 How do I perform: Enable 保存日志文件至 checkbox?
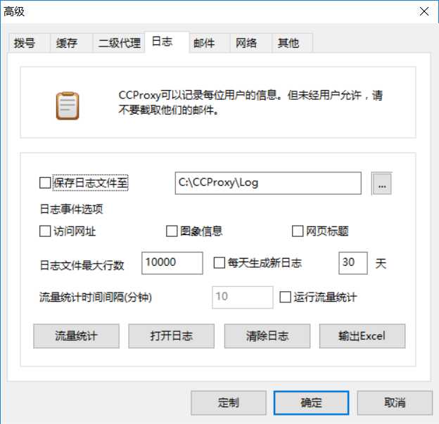(x=45, y=183)
